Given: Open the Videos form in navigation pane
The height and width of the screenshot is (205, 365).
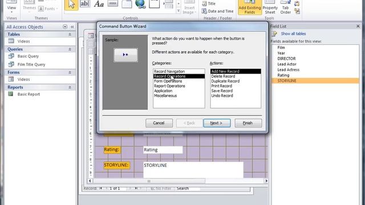Looking at the screenshot, I should click(x=23, y=80).
